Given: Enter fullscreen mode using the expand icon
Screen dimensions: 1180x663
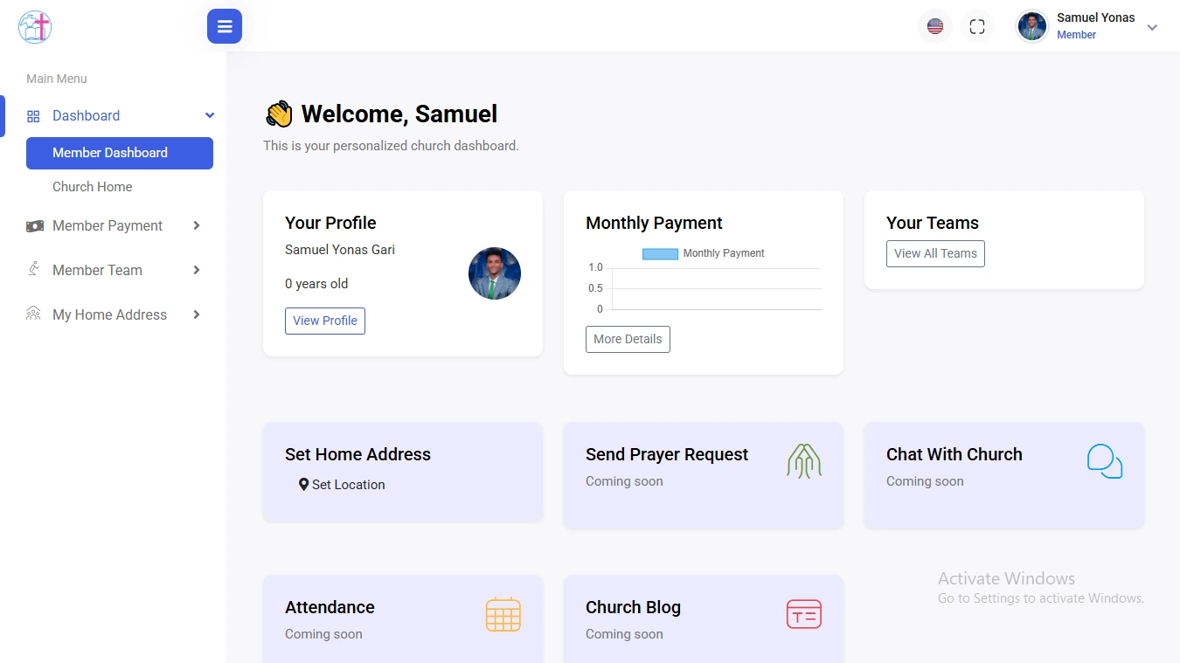Looking at the screenshot, I should point(977,26).
